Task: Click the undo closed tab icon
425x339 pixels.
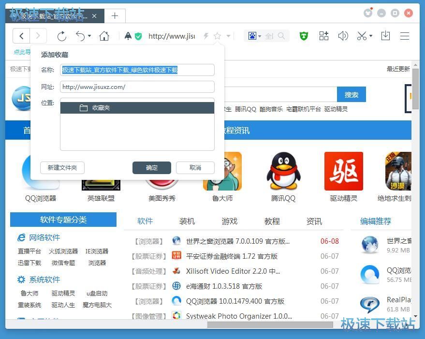Action: [x=80, y=36]
